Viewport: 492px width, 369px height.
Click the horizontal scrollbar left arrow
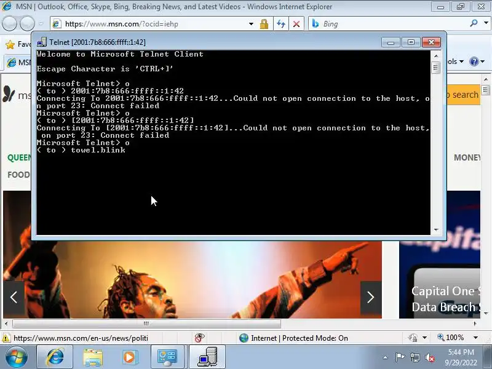(6, 323)
